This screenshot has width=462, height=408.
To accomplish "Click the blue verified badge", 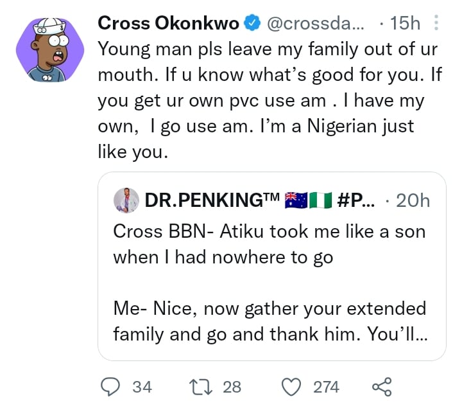I will point(253,24).
